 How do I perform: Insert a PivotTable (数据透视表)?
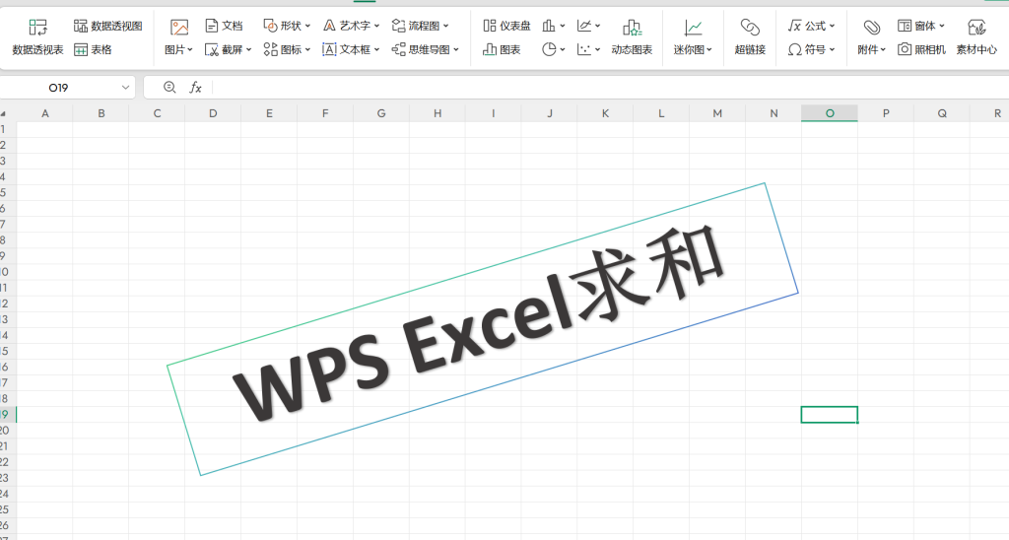[38, 37]
